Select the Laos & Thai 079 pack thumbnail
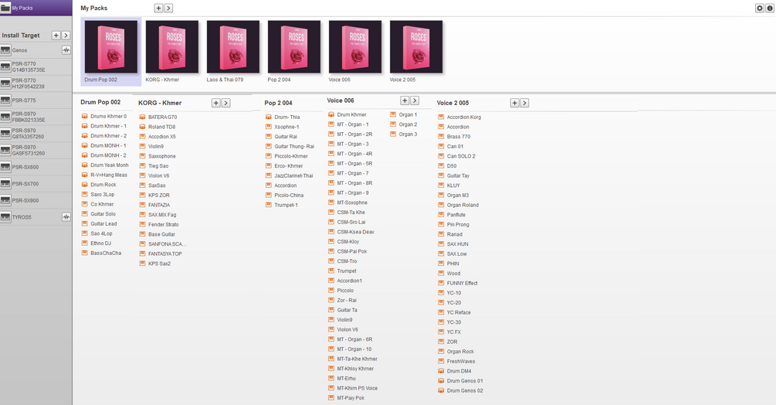This screenshot has height=405, width=776. [x=233, y=47]
